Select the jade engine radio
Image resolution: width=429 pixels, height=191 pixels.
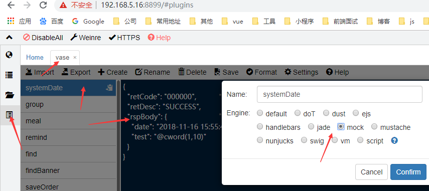click(311, 126)
